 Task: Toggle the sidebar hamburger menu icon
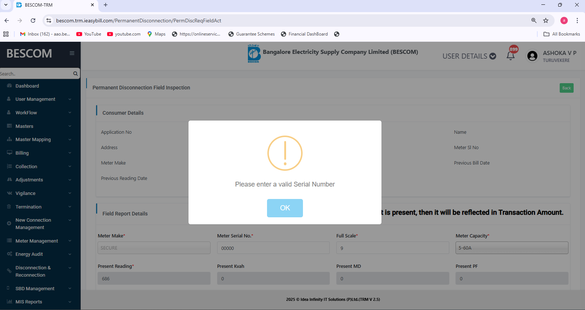pyautogui.click(x=72, y=53)
